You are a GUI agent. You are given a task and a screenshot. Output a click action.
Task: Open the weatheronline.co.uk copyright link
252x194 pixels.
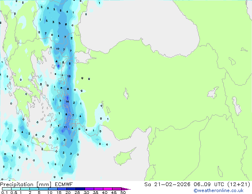(x=218, y=190)
